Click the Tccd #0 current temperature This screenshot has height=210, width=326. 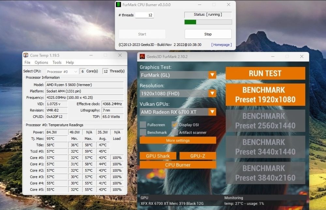56,151
